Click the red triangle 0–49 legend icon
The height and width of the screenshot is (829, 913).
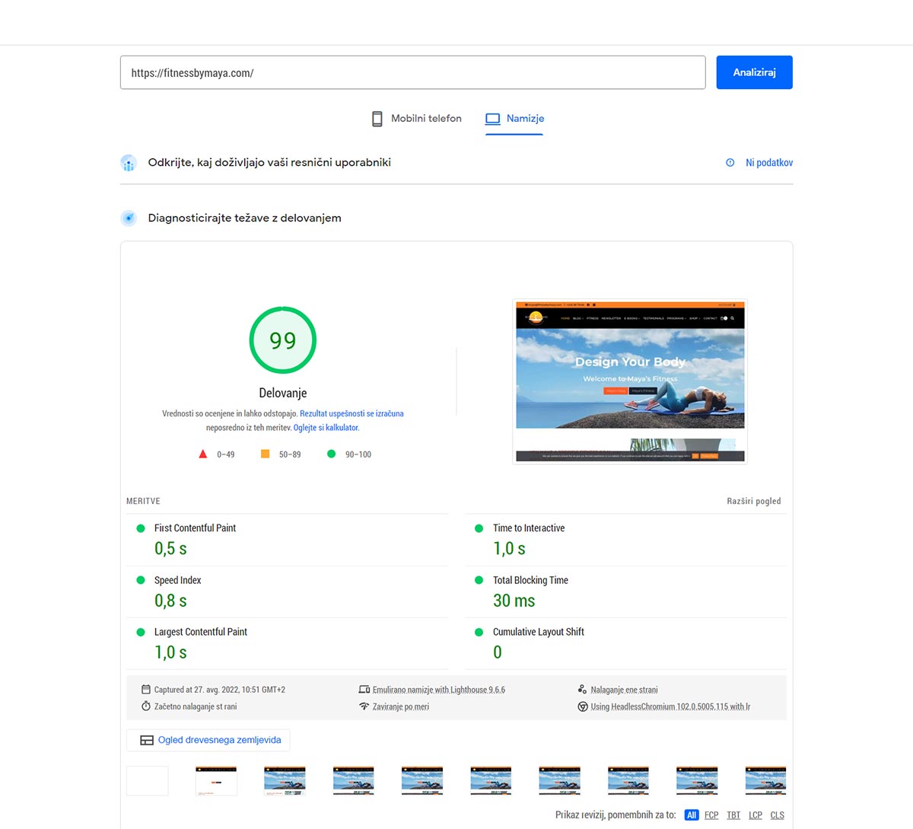pyautogui.click(x=203, y=454)
